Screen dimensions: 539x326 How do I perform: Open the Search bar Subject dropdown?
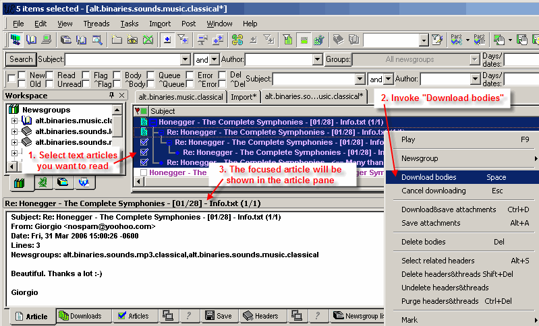point(186,59)
